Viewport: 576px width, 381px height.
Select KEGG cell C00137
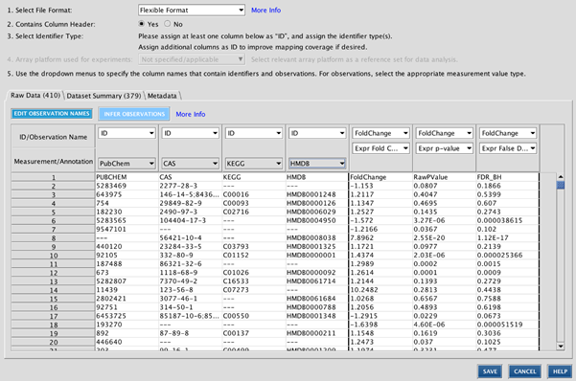pos(254,333)
